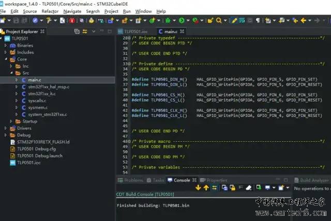Click the New Source File icon
Image resolution: width=331 pixels, height=221 pixels.
pos(138,21)
